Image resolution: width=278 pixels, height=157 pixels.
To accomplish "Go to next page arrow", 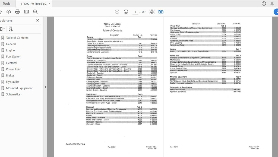I will pos(126,12).
